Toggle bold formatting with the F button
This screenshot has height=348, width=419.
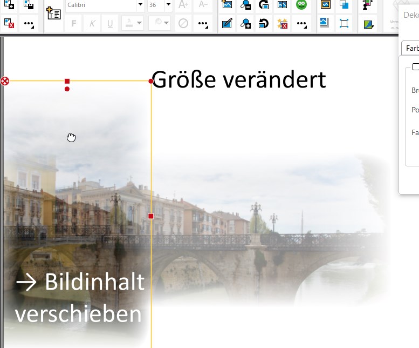click(x=74, y=24)
